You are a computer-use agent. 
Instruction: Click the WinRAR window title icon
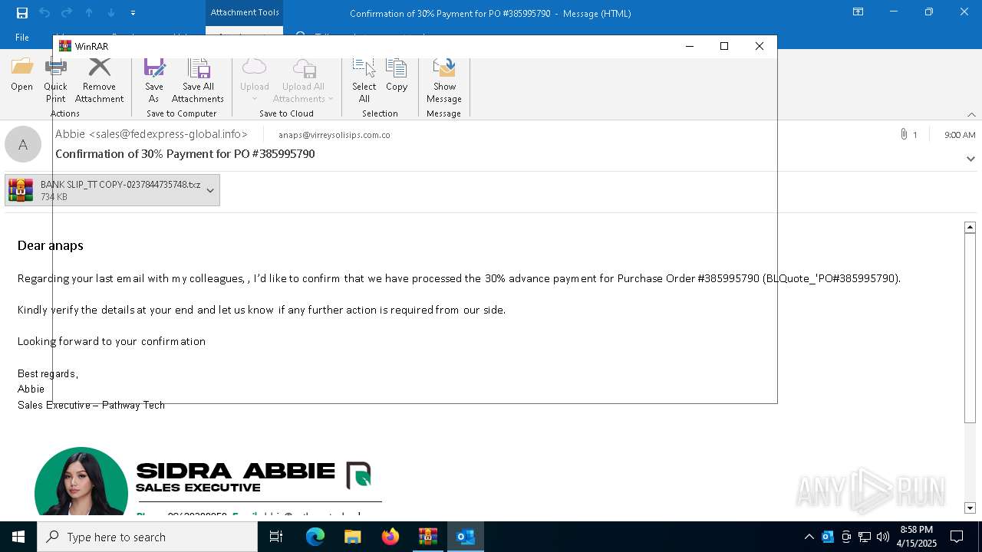pyautogui.click(x=65, y=46)
